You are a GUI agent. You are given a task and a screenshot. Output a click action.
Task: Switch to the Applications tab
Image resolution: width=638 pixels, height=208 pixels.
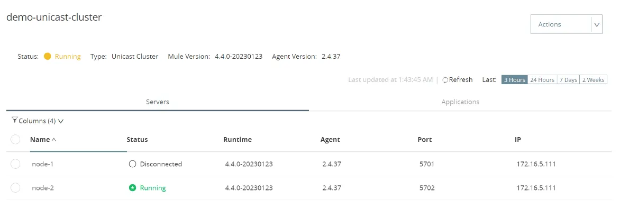[460, 102]
